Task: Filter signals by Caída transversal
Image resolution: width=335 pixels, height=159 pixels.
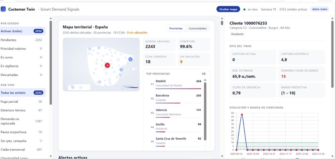Action: [23, 149]
